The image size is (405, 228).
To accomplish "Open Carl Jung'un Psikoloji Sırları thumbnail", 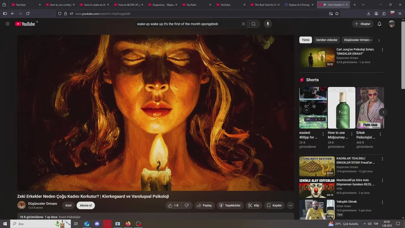I will click(317, 57).
